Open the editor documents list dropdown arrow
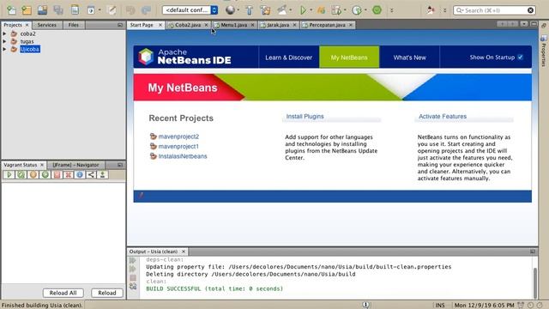The height and width of the screenshot is (309, 549). (524, 24)
